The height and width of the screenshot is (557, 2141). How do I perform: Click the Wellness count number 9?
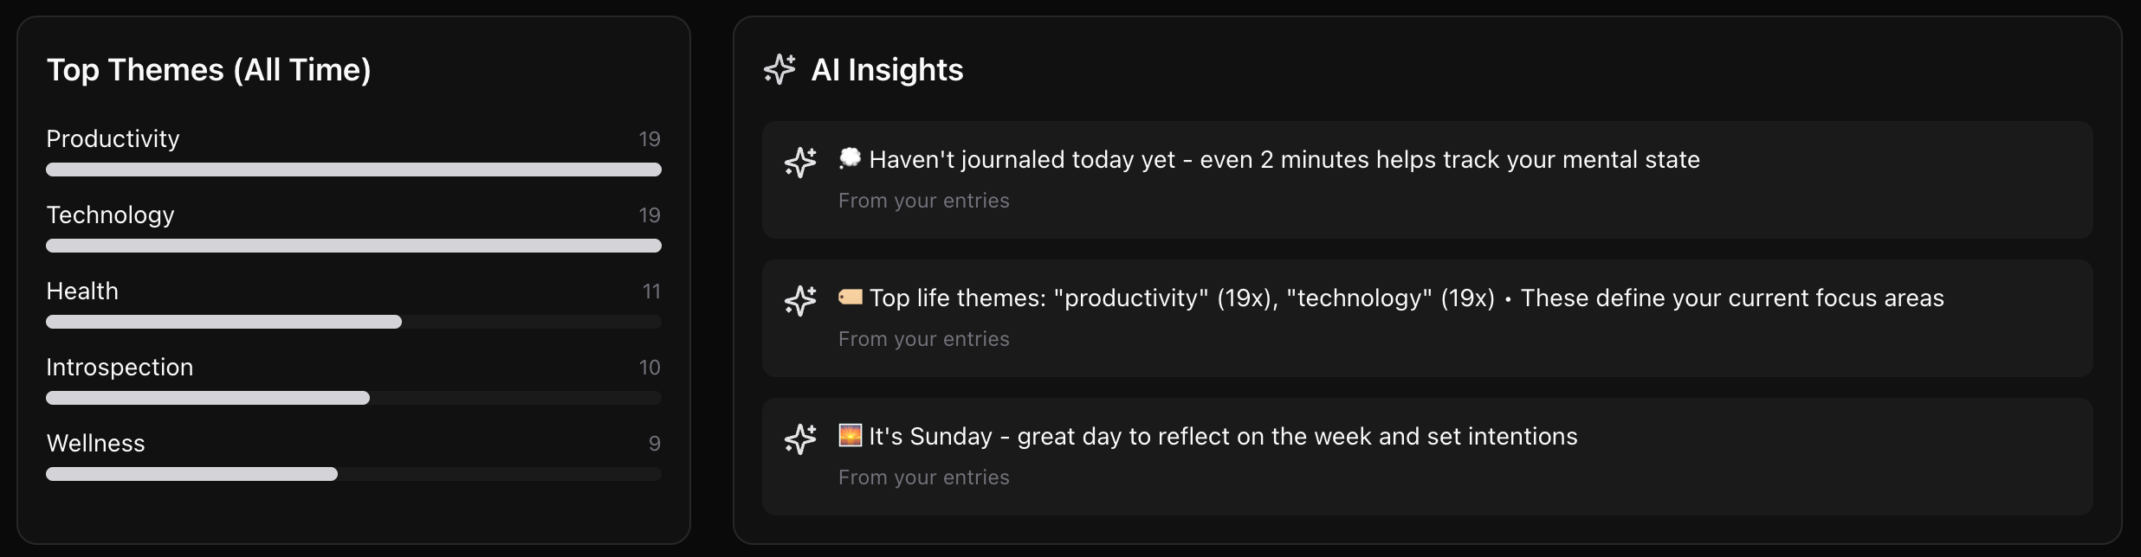click(655, 444)
